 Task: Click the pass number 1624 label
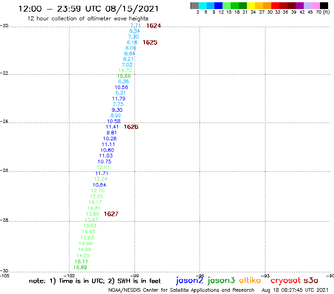click(153, 26)
